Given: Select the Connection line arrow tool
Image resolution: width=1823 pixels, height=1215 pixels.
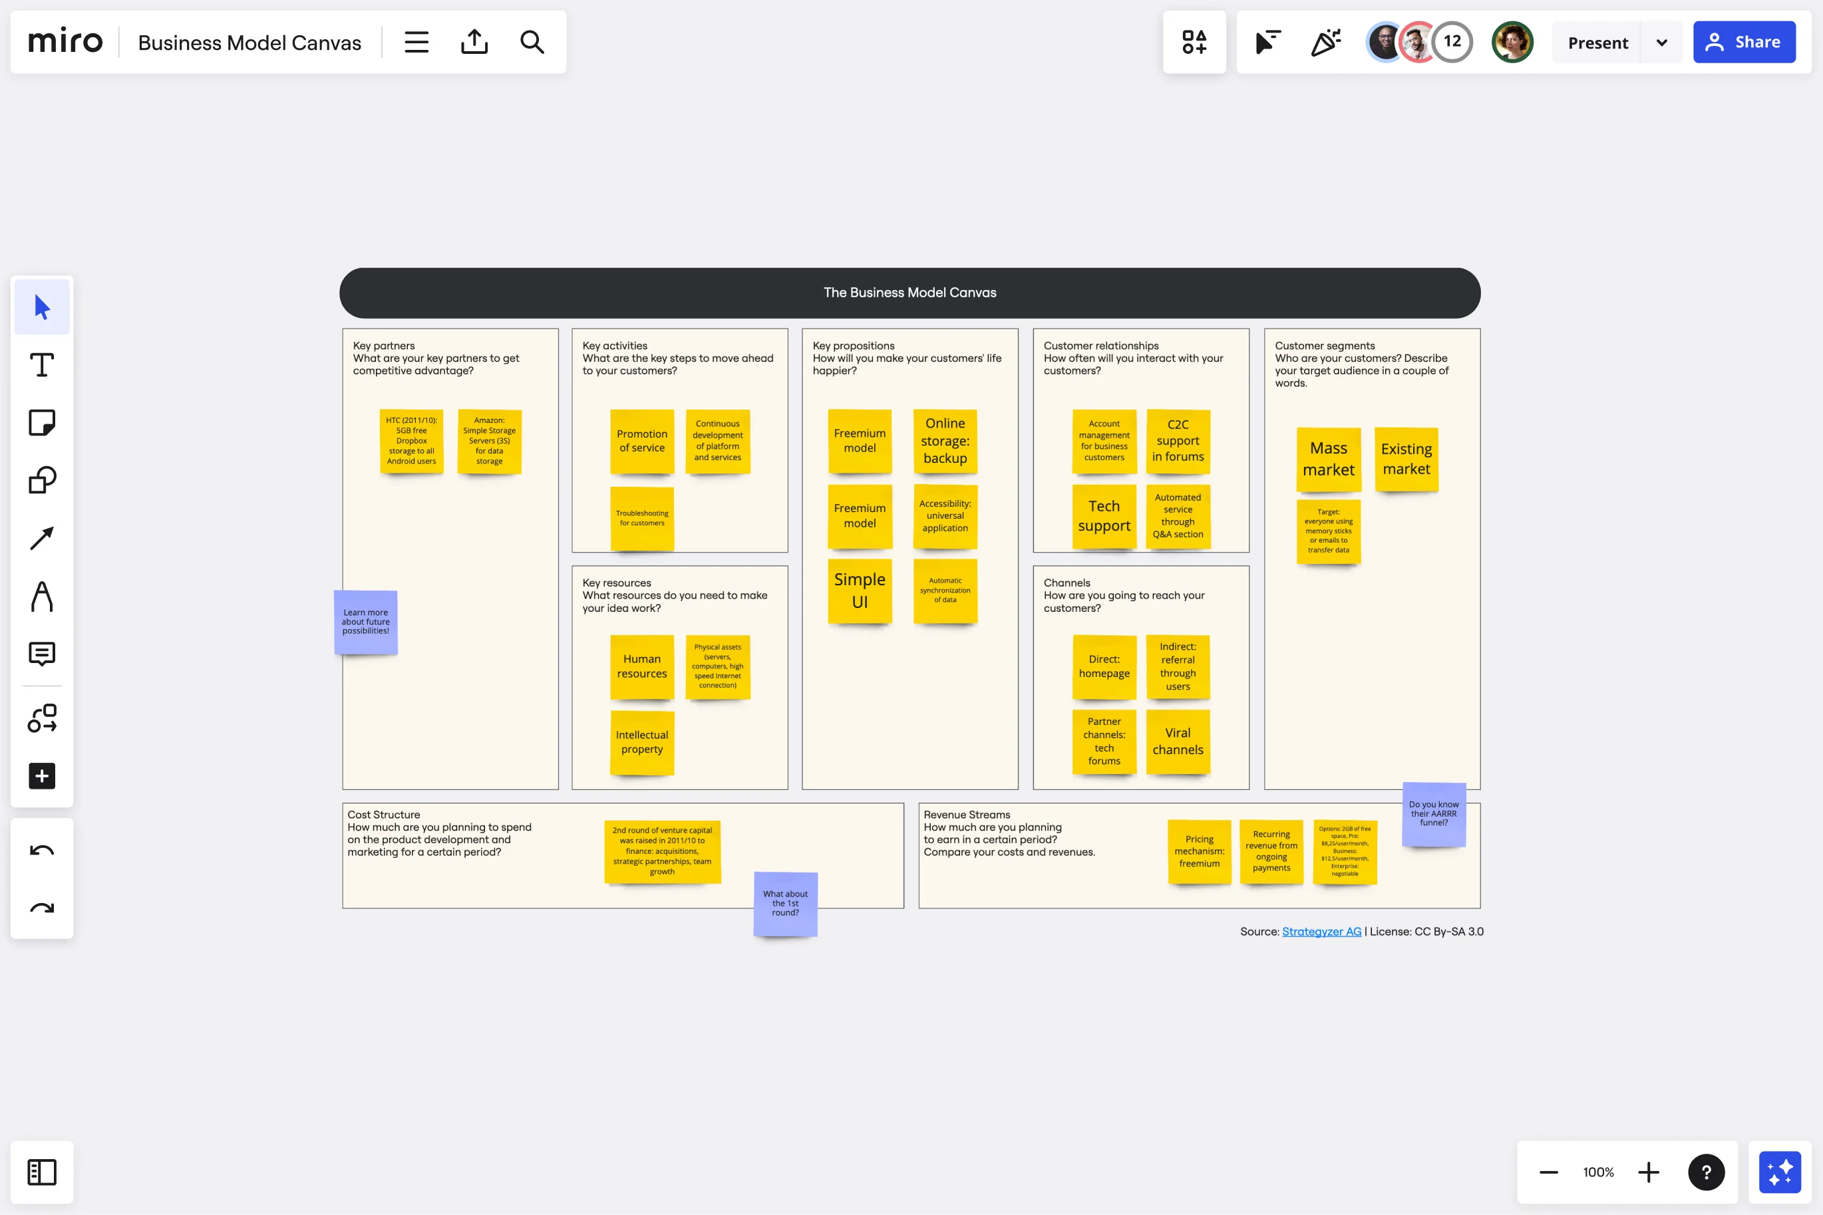Looking at the screenshot, I should [42, 539].
